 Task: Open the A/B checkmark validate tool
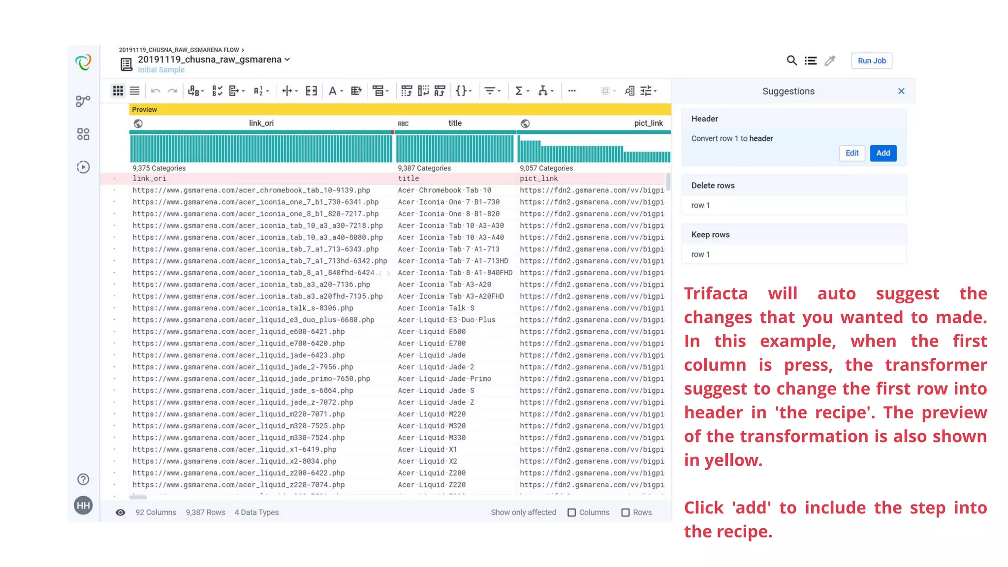point(217,91)
